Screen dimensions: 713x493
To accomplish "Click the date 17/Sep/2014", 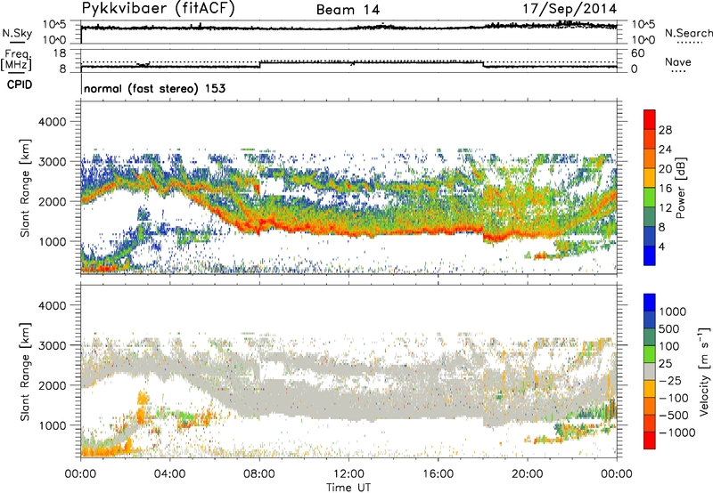I will 570,9.
